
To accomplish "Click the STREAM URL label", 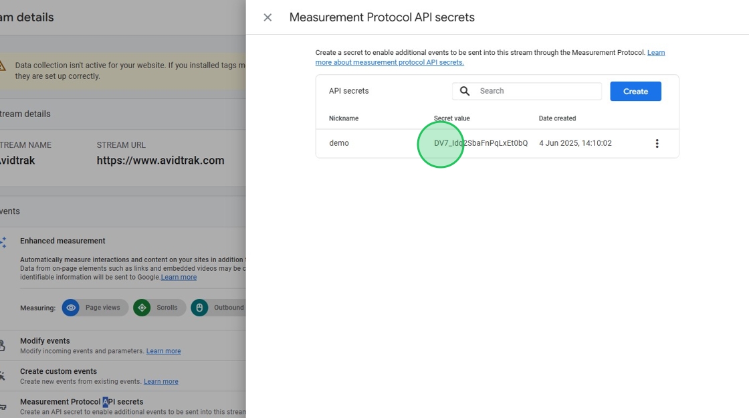I will pyautogui.click(x=121, y=144).
